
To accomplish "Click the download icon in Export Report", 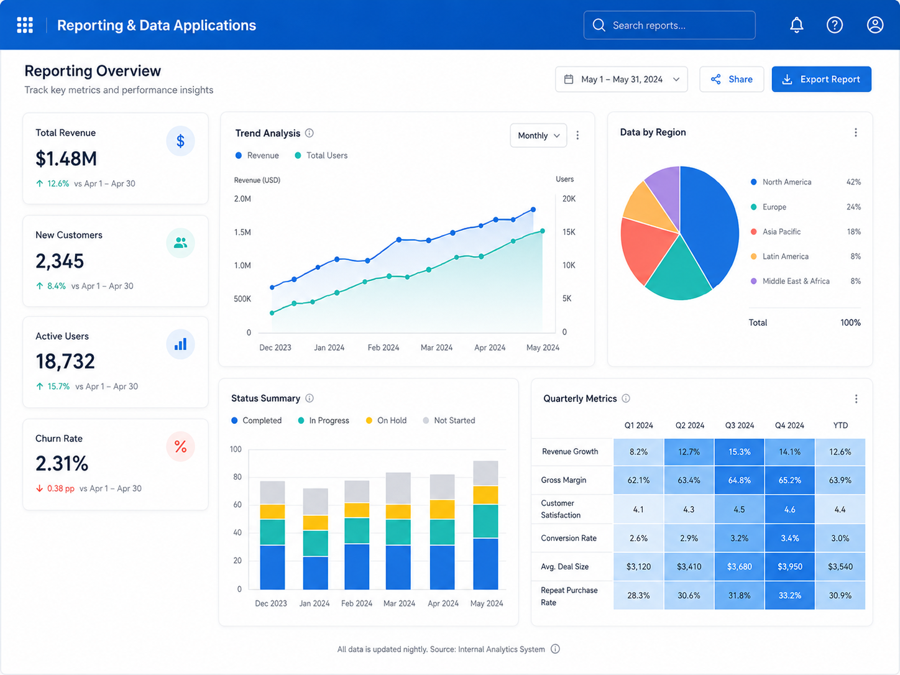I will tap(787, 80).
